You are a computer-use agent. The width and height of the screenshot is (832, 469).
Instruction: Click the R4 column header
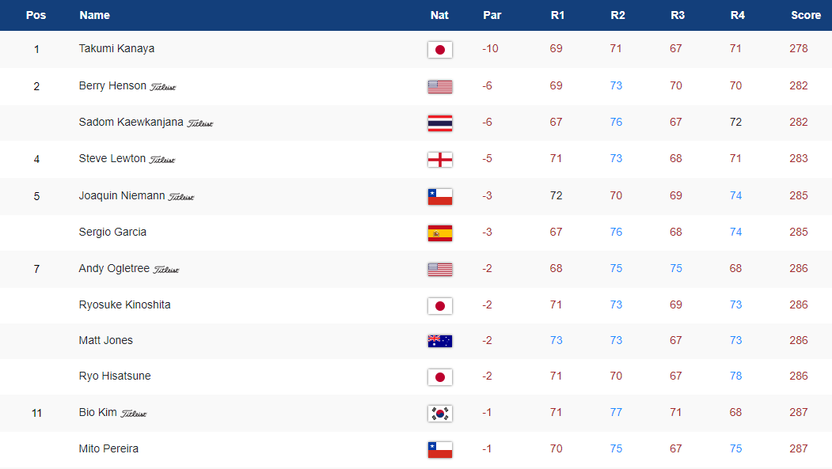(735, 15)
